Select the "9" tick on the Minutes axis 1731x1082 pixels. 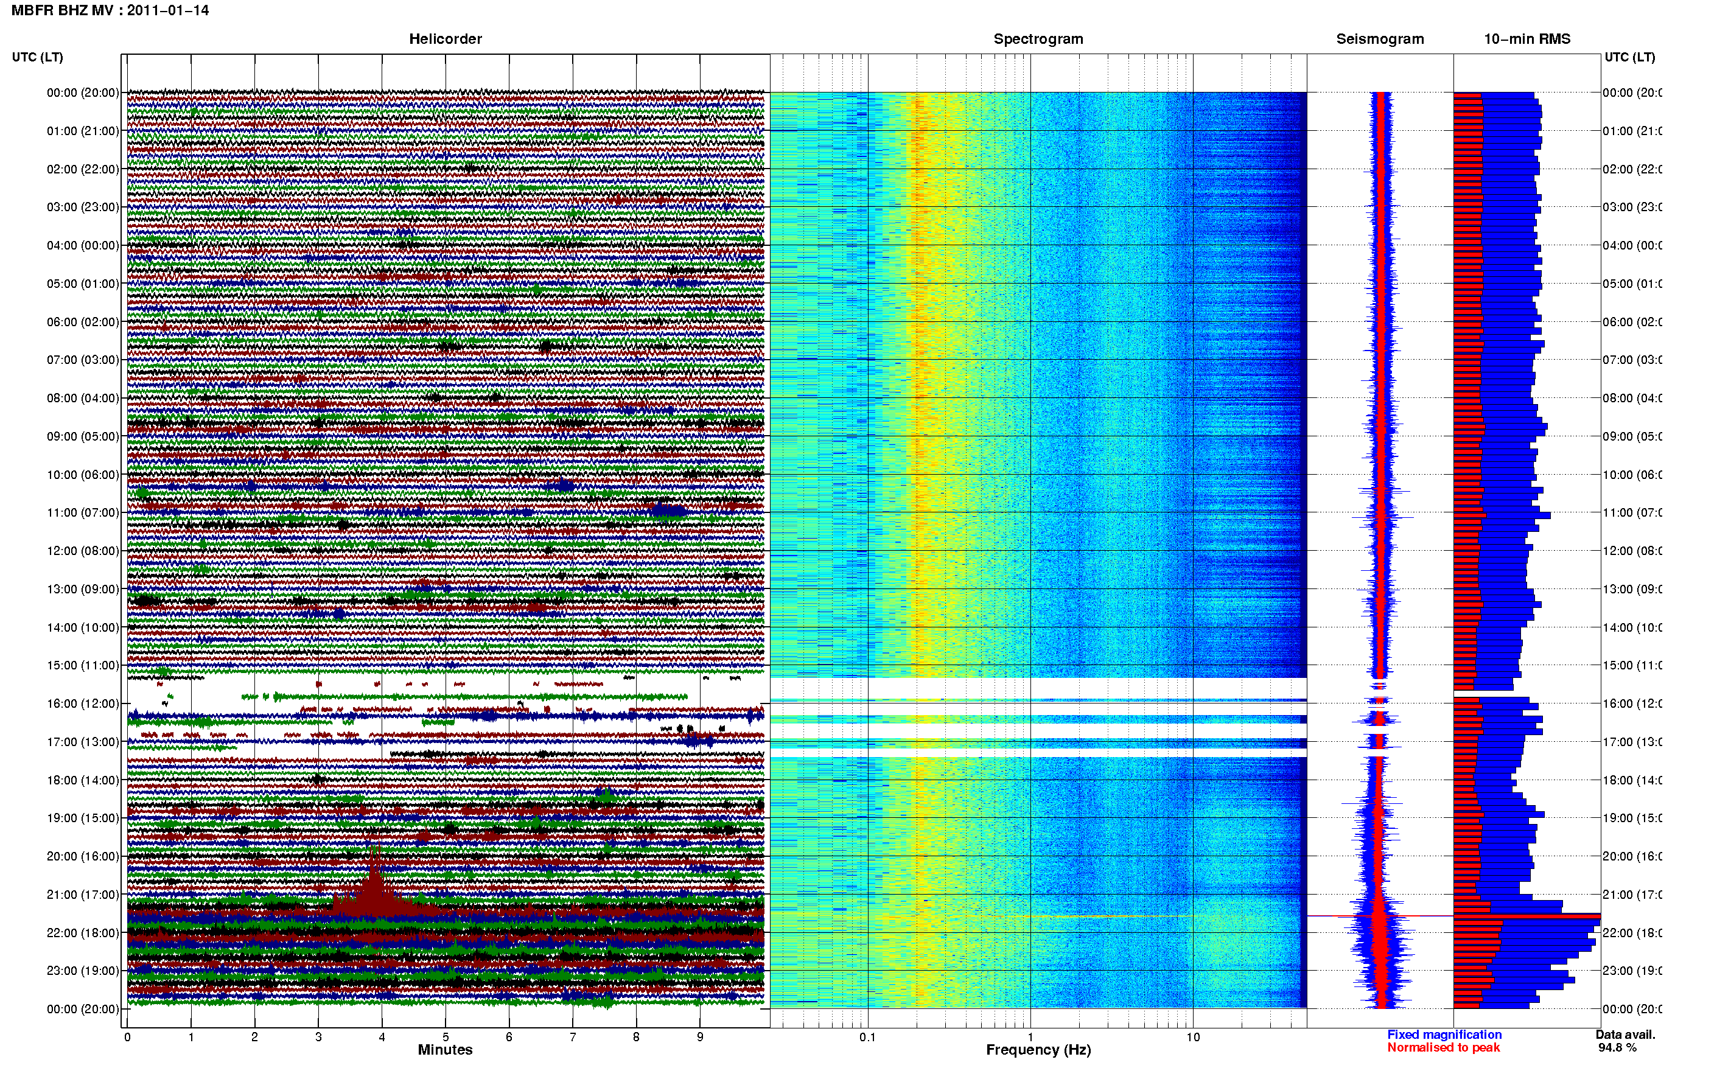[700, 1037]
